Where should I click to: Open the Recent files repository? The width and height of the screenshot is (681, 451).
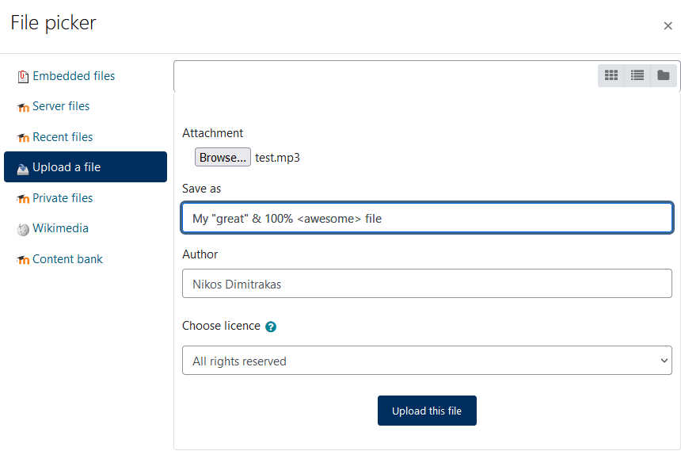pyautogui.click(x=63, y=137)
